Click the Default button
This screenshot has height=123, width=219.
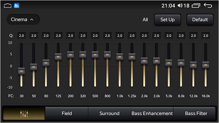(200, 20)
